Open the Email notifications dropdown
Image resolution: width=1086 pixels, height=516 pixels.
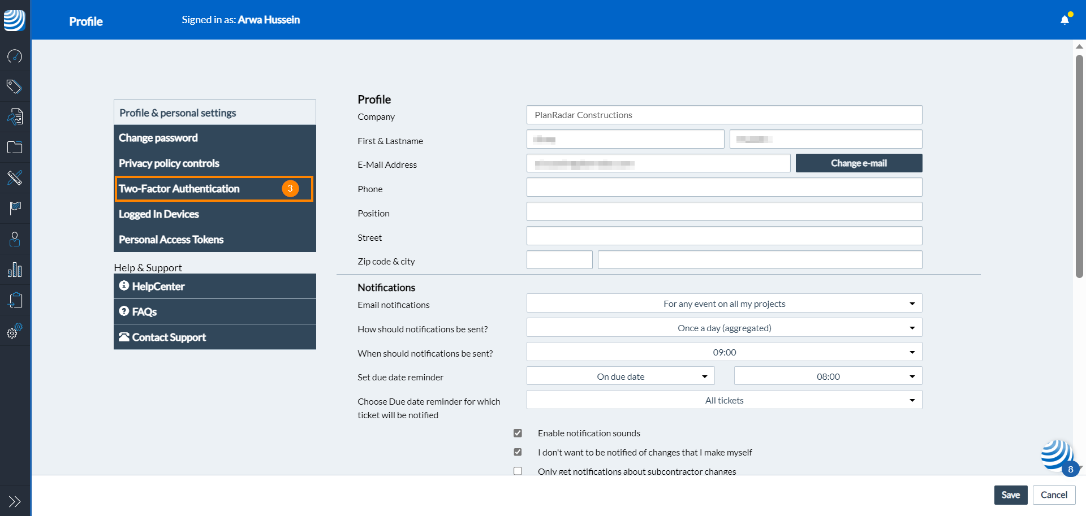724,303
